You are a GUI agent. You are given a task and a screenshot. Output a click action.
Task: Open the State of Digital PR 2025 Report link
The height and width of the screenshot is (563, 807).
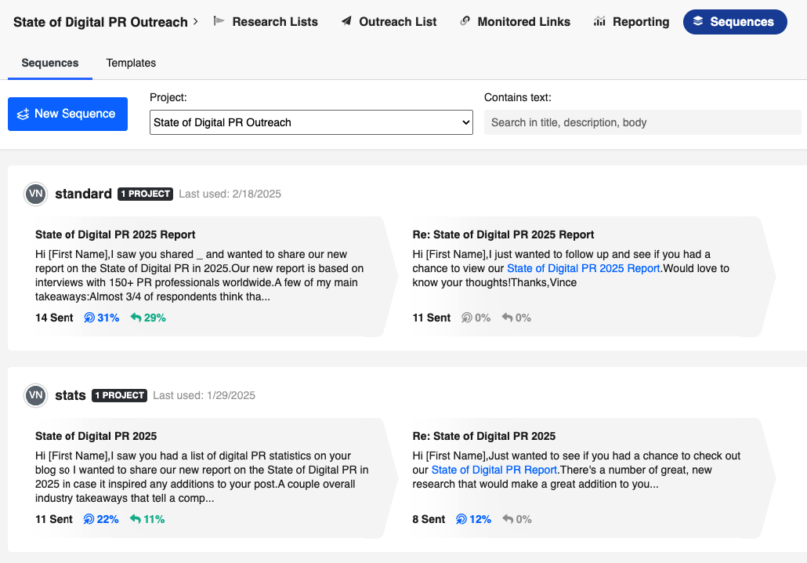click(583, 268)
